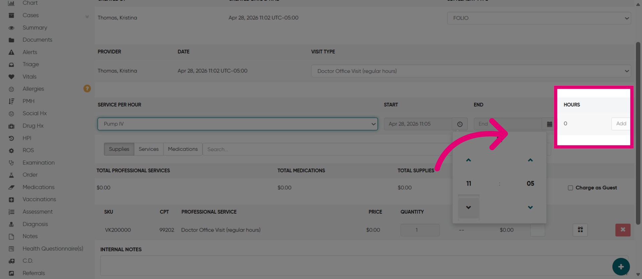Click the Add hours button
The height and width of the screenshot is (279, 642).
click(x=621, y=123)
